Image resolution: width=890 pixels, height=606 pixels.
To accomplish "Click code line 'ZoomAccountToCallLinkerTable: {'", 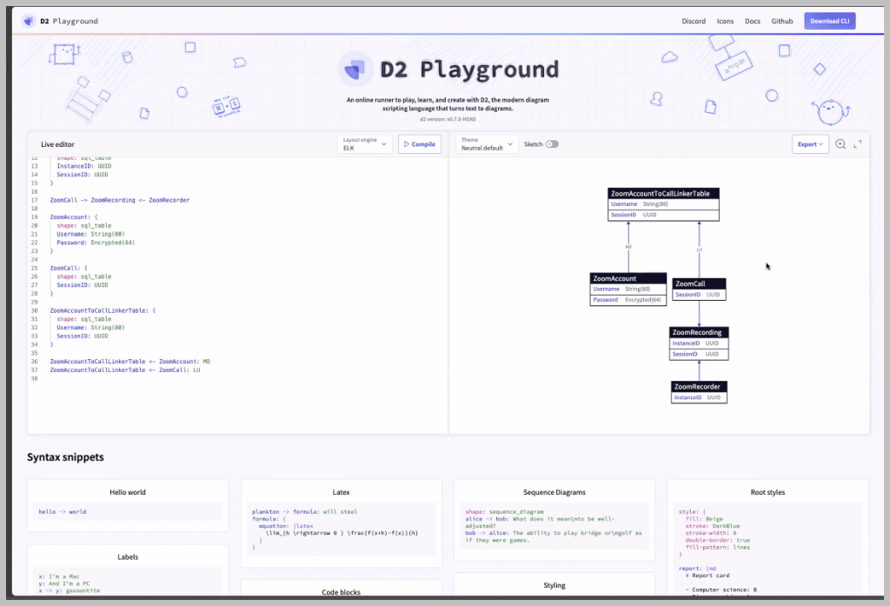I will click(103, 310).
